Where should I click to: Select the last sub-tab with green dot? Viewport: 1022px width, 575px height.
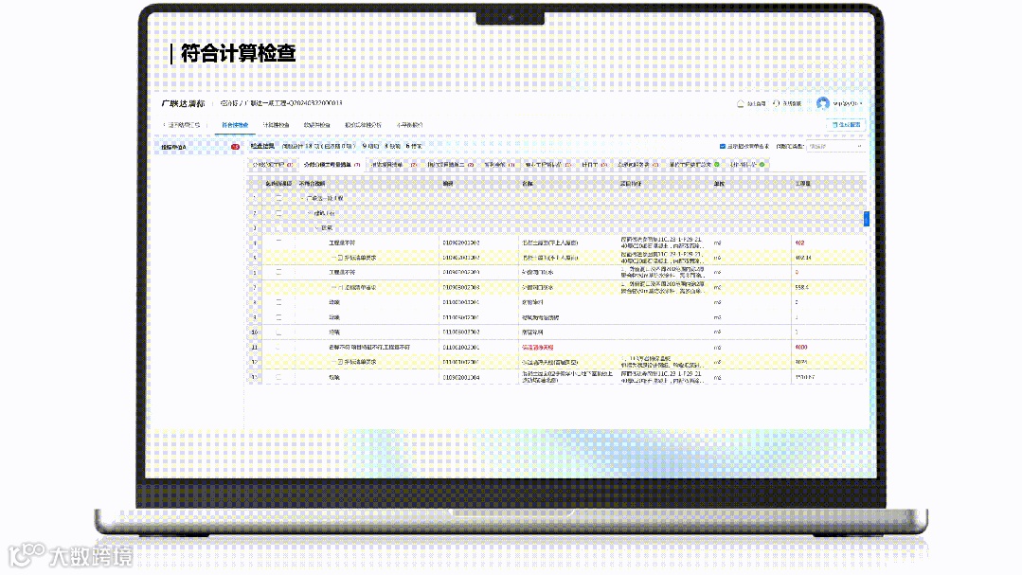coord(747,165)
